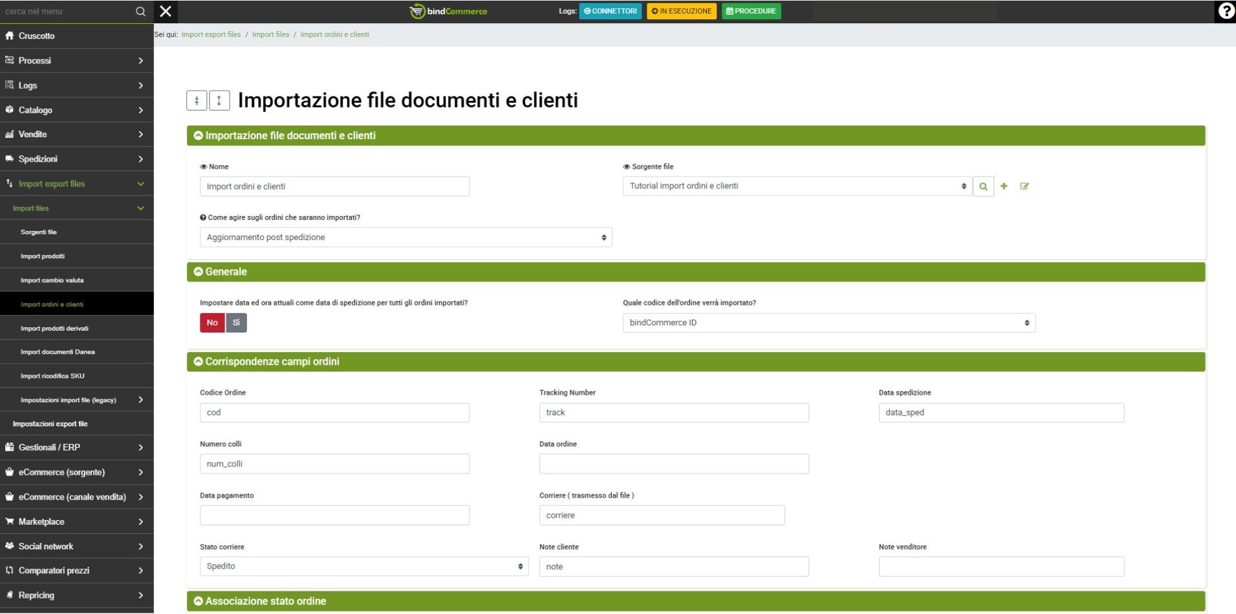Screen dimensions: 1236x614
Task: Open 'Come agire sugli ordini' dropdown
Action: 406,237
